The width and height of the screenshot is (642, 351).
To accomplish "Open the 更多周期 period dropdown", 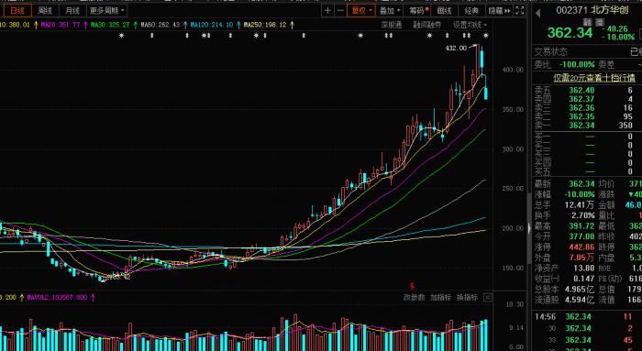I will coord(107,11).
